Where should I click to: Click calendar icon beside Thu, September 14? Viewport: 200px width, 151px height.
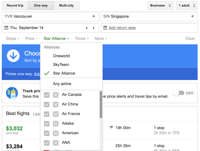(6, 28)
